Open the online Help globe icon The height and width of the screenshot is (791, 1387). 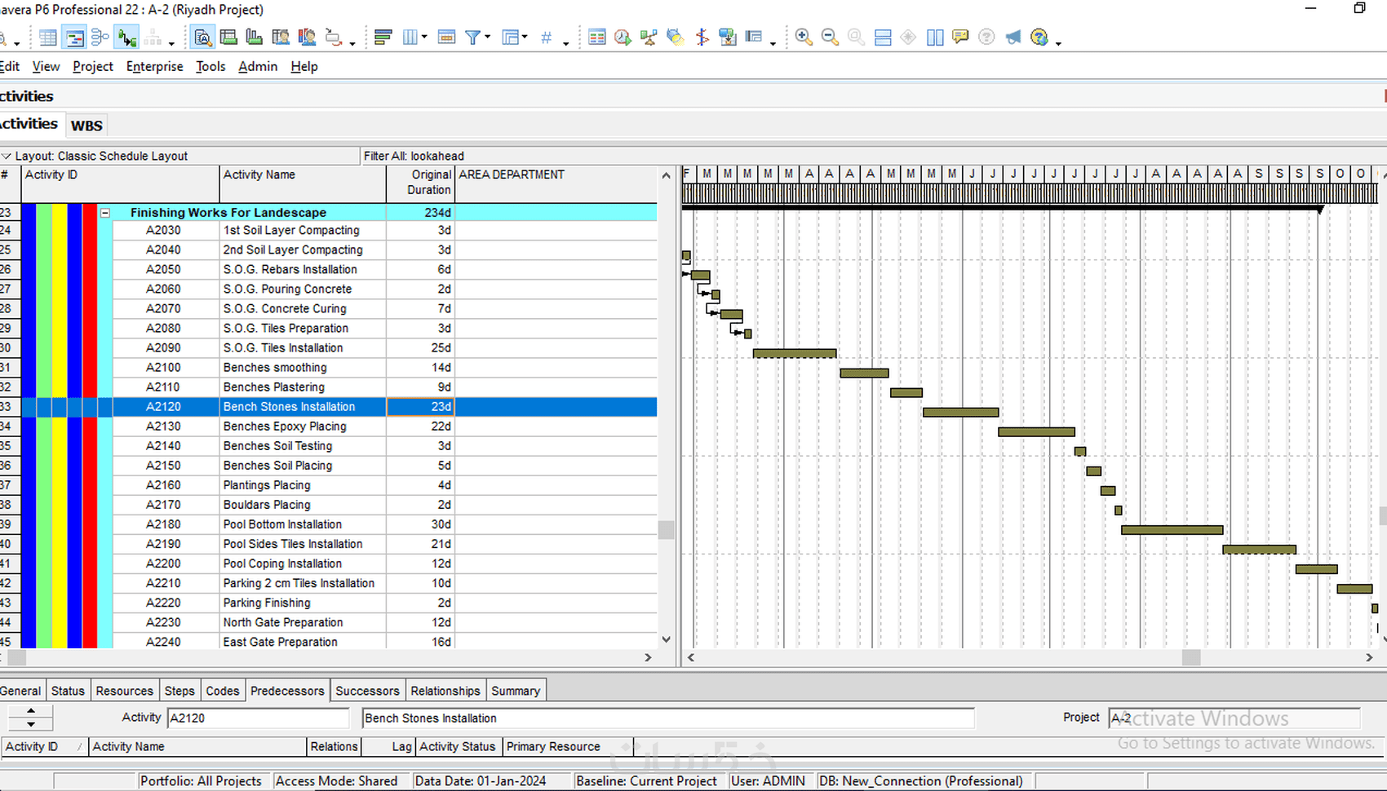(x=1039, y=38)
